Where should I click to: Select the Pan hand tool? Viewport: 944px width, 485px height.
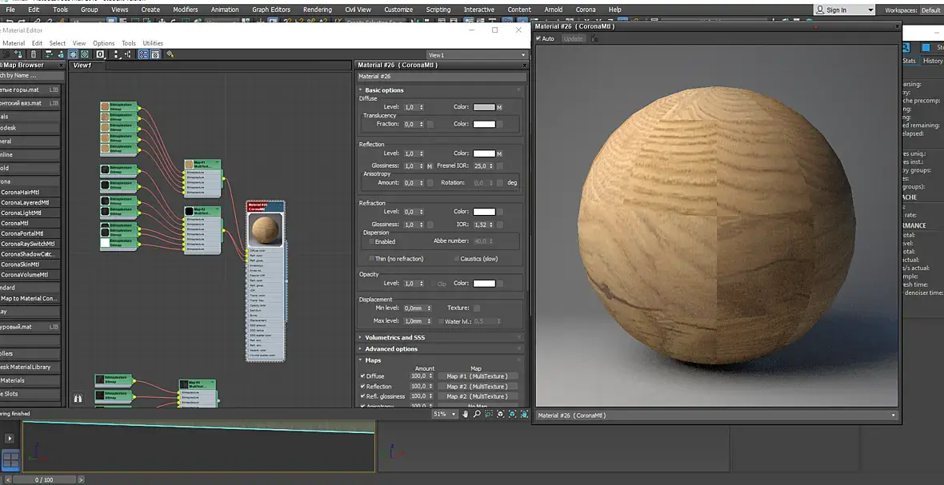(x=466, y=415)
